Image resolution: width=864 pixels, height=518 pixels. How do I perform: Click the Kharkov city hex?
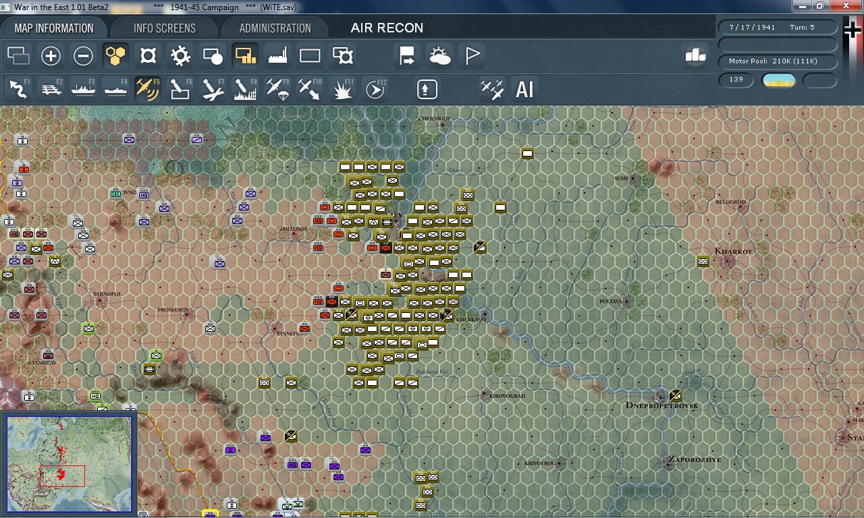(x=729, y=262)
